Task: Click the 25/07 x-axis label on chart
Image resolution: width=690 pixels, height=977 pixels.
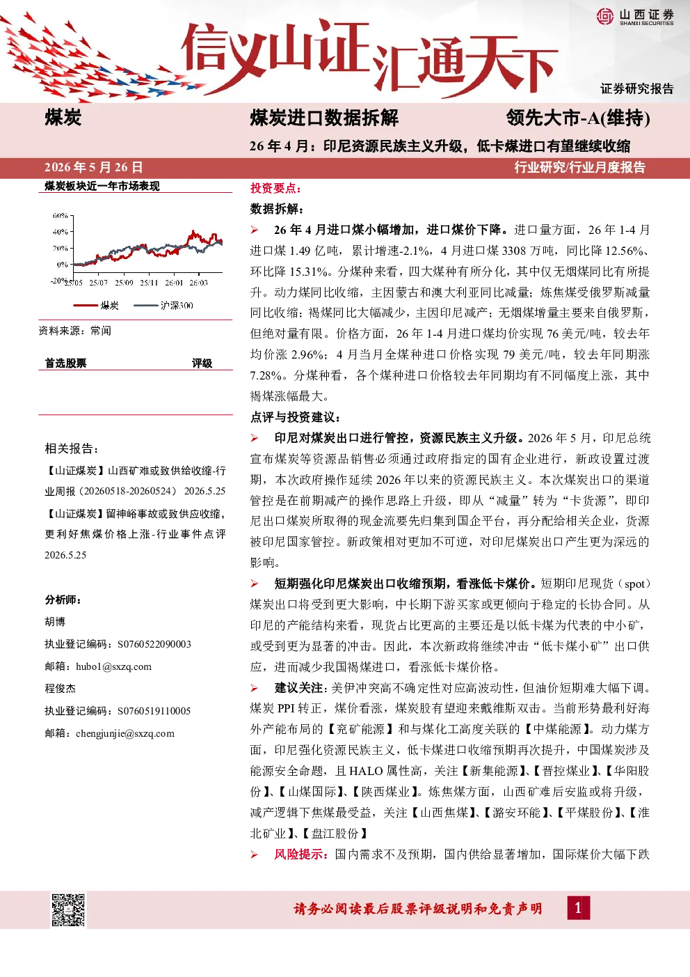Action: click(99, 283)
